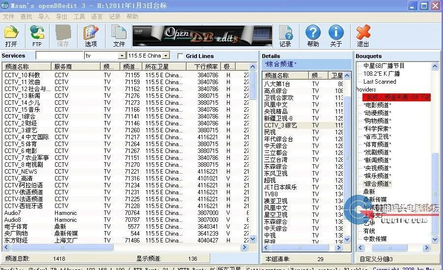Select the 108.2°E K广播 bouquet
The height and width of the screenshot is (270, 443).
pyautogui.click(x=382, y=74)
